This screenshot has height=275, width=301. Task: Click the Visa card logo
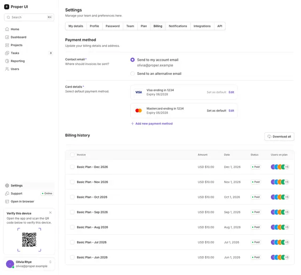pyautogui.click(x=139, y=92)
